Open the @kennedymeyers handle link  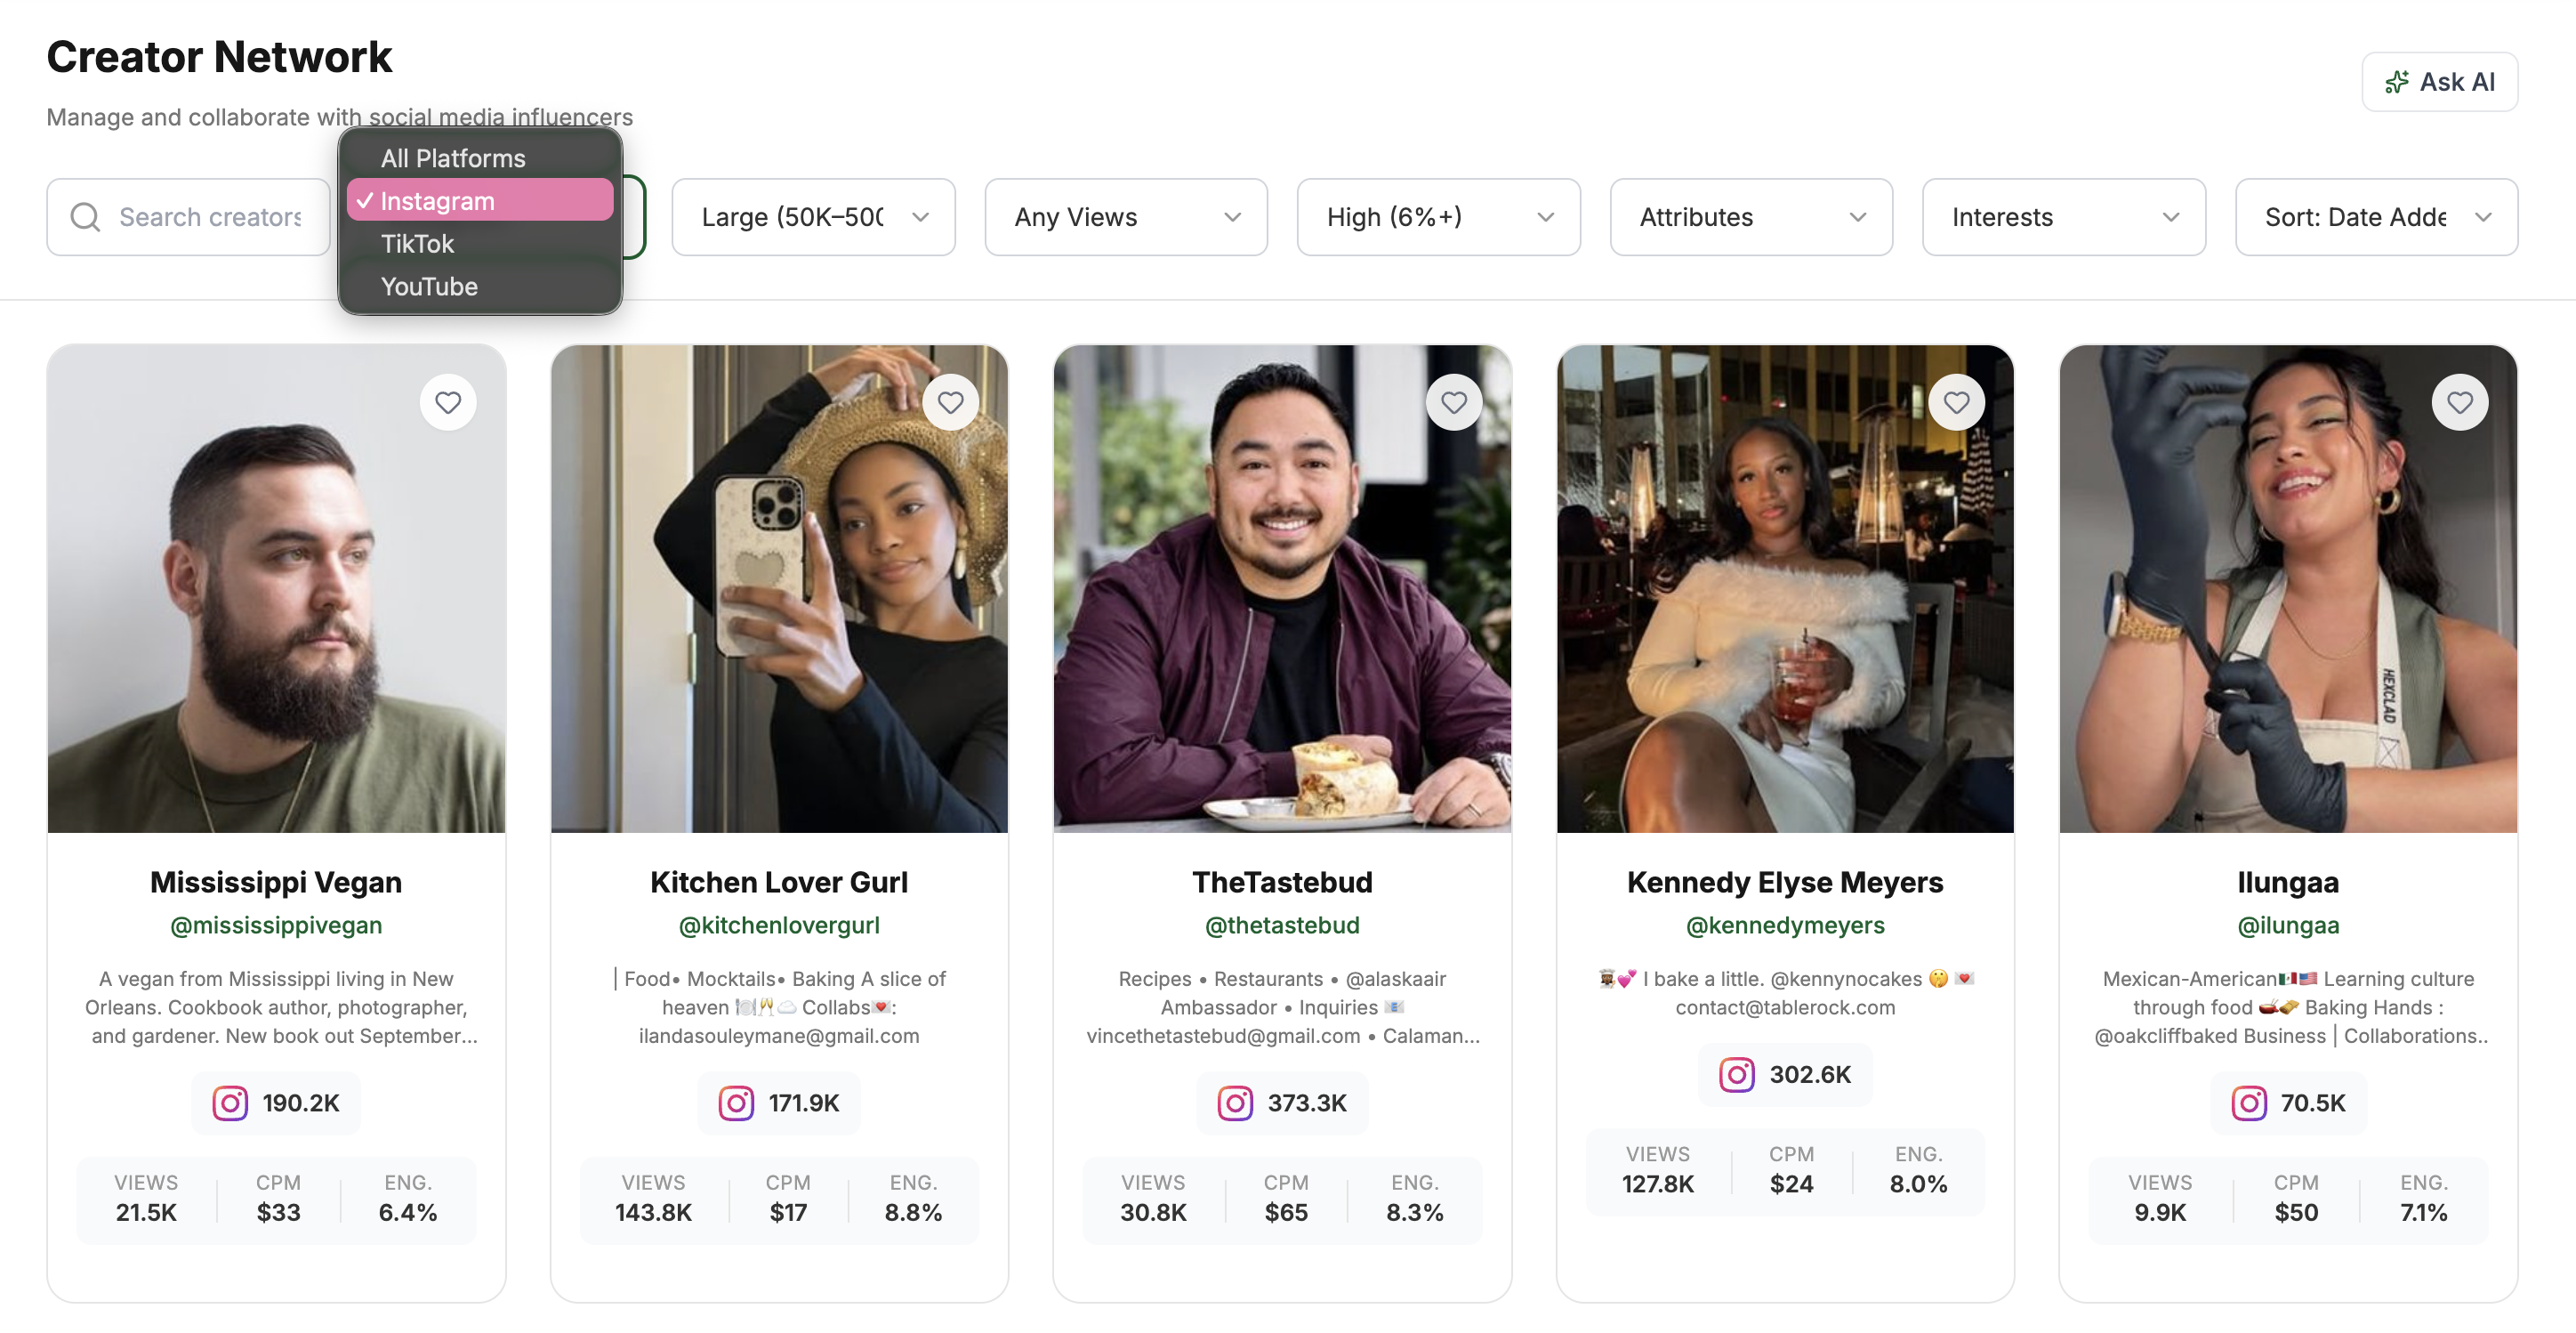[1785, 925]
